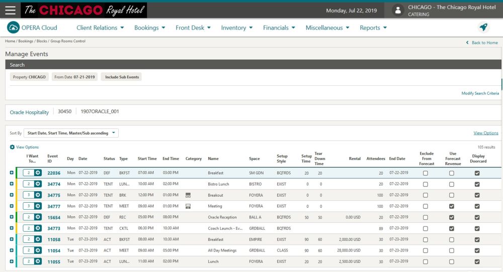This screenshot has width=503, height=272.
Task: Click the block code 1907ORACLE_001
Action: click(x=100, y=111)
